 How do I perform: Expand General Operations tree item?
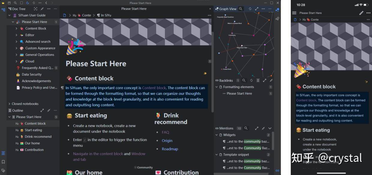[x=16, y=55]
